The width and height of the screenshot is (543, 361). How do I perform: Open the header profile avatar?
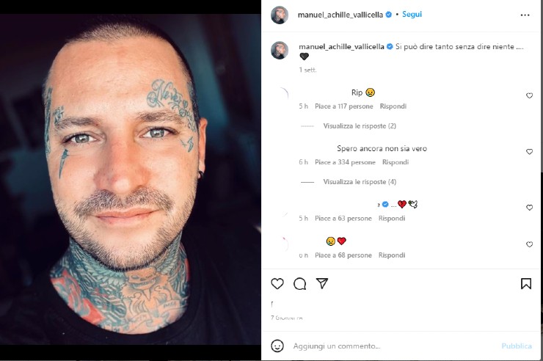280,15
